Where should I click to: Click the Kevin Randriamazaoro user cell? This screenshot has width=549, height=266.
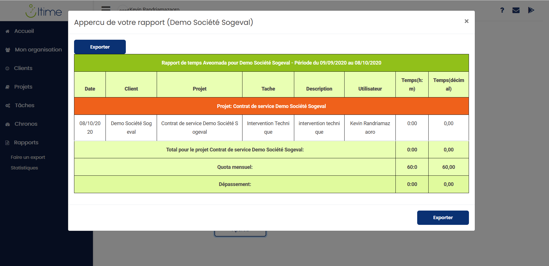(370, 128)
